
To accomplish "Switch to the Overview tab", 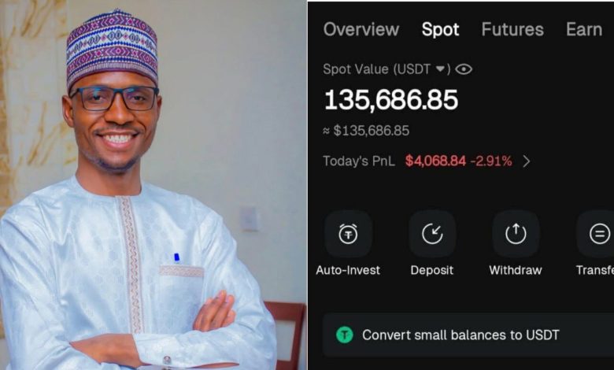I will point(361,30).
